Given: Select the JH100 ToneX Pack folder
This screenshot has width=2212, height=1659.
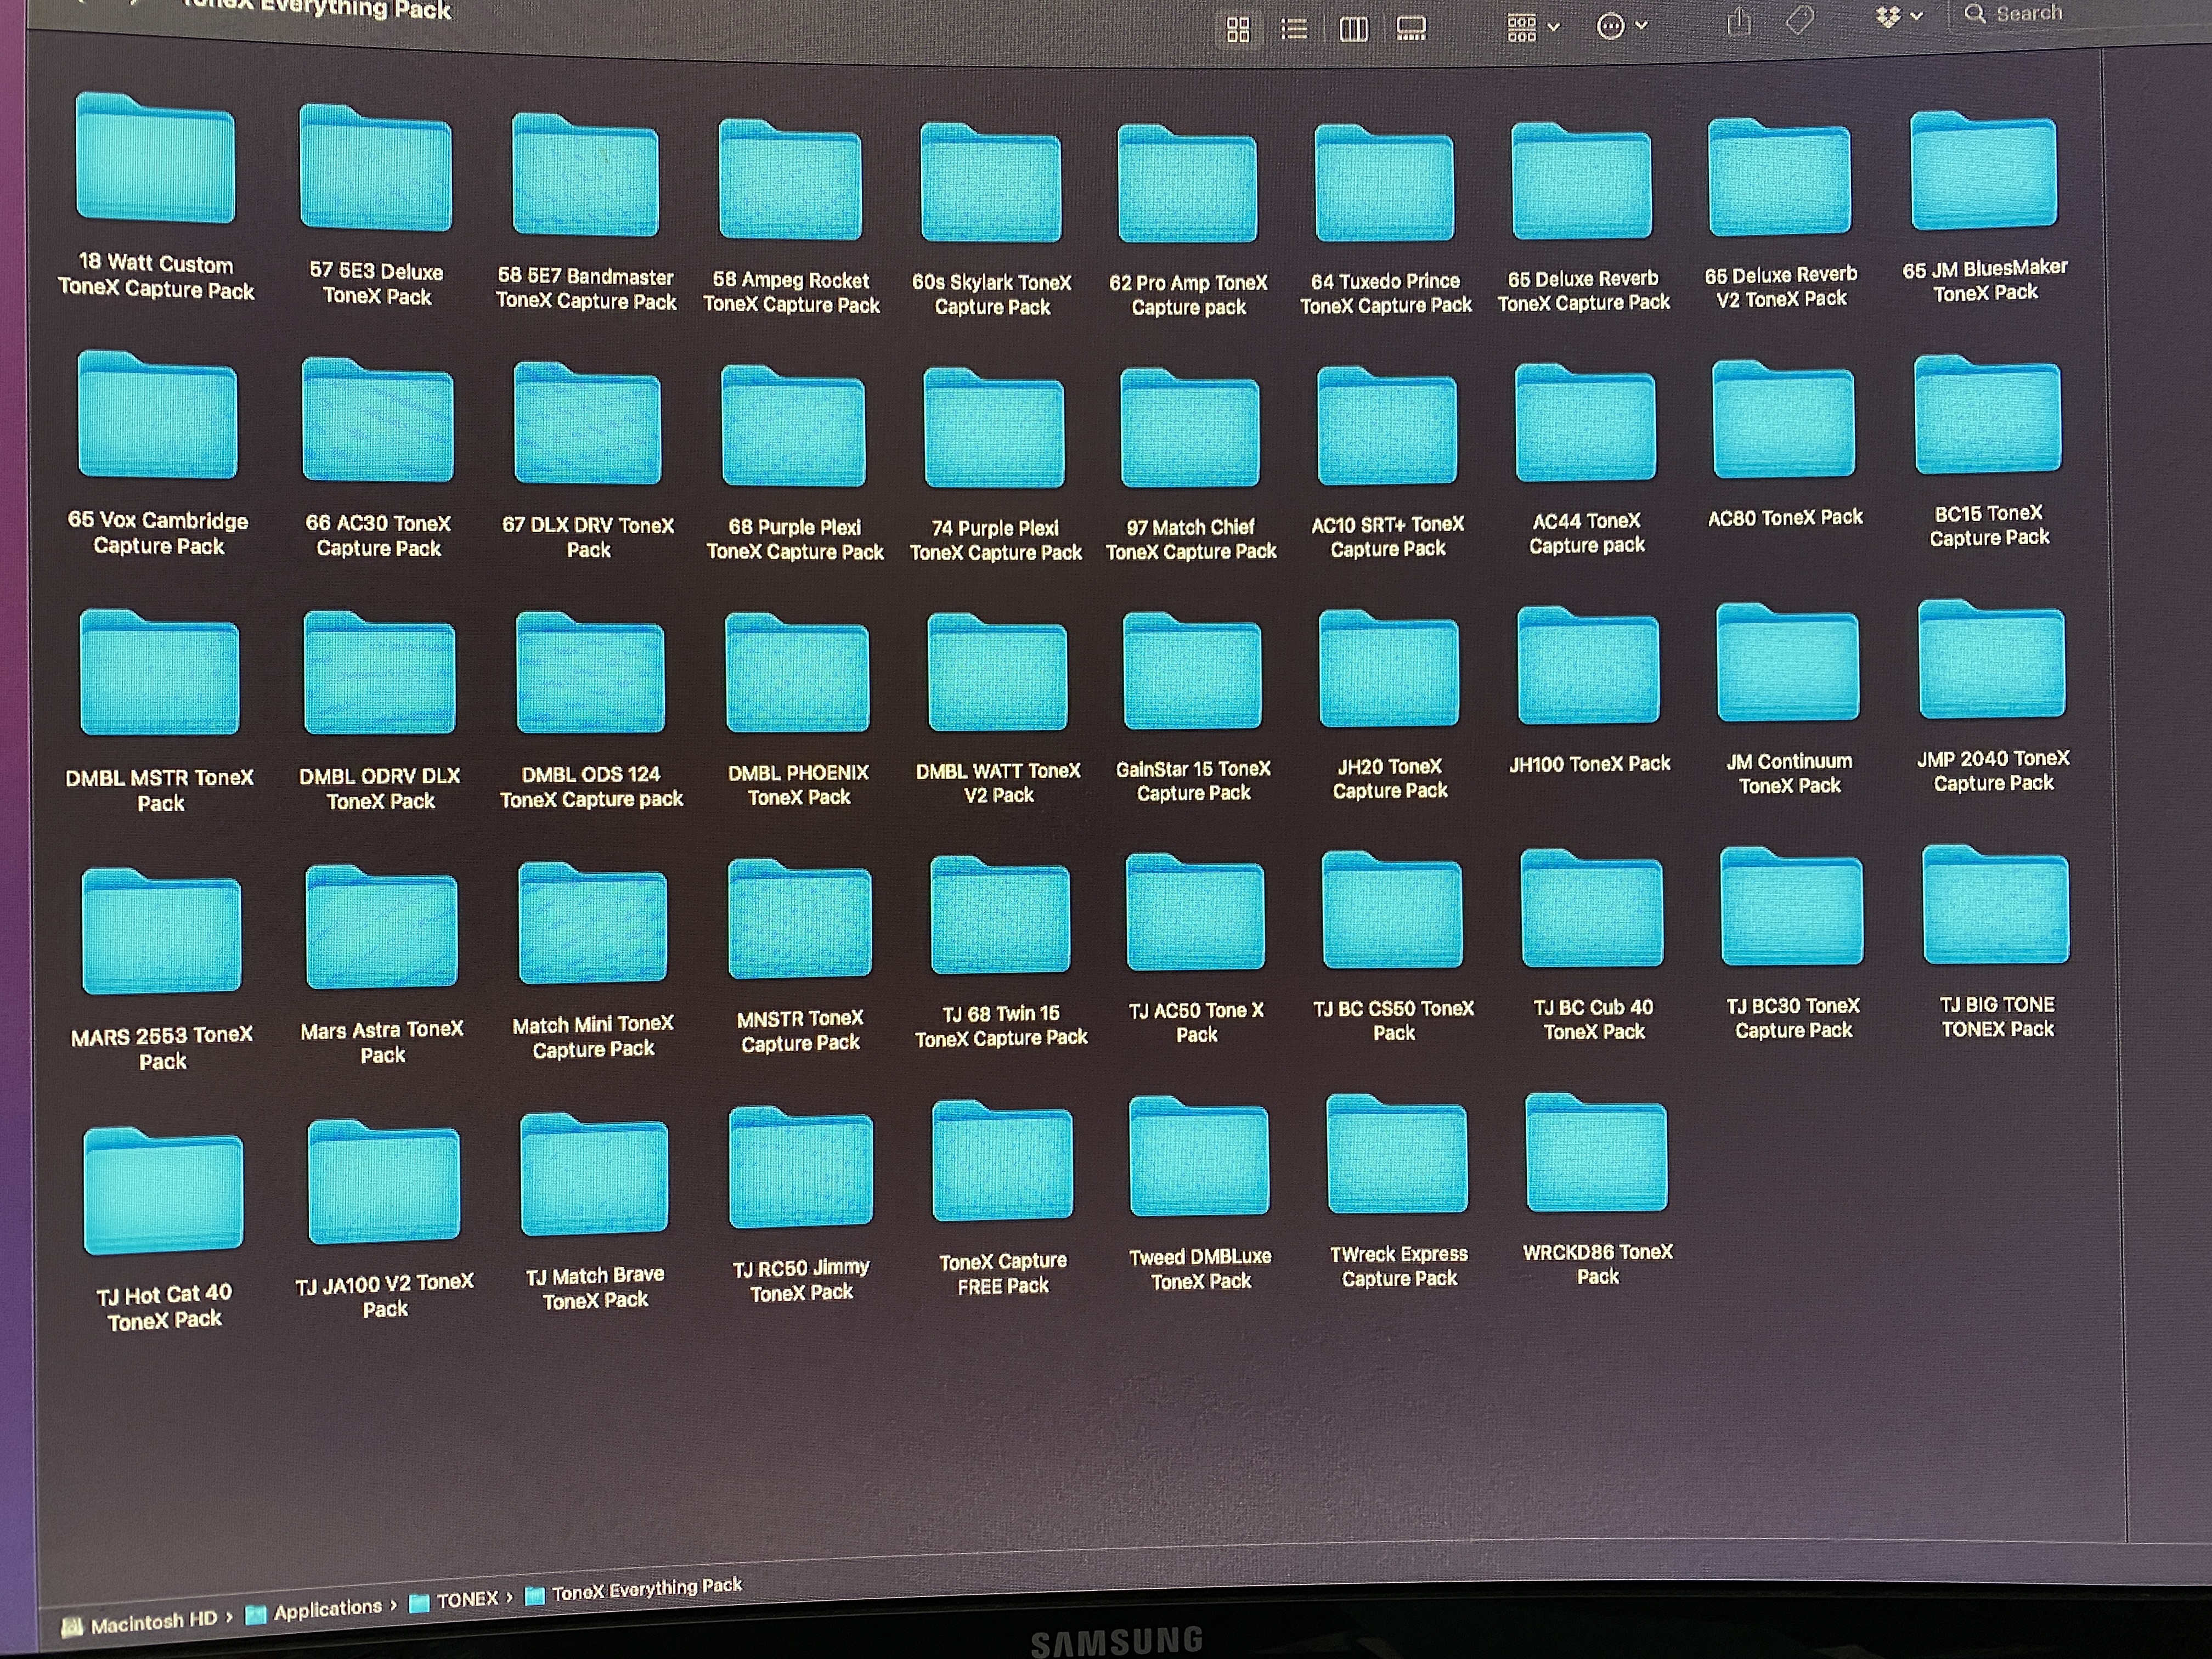Looking at the screenshot, I should coord(1588,666).
